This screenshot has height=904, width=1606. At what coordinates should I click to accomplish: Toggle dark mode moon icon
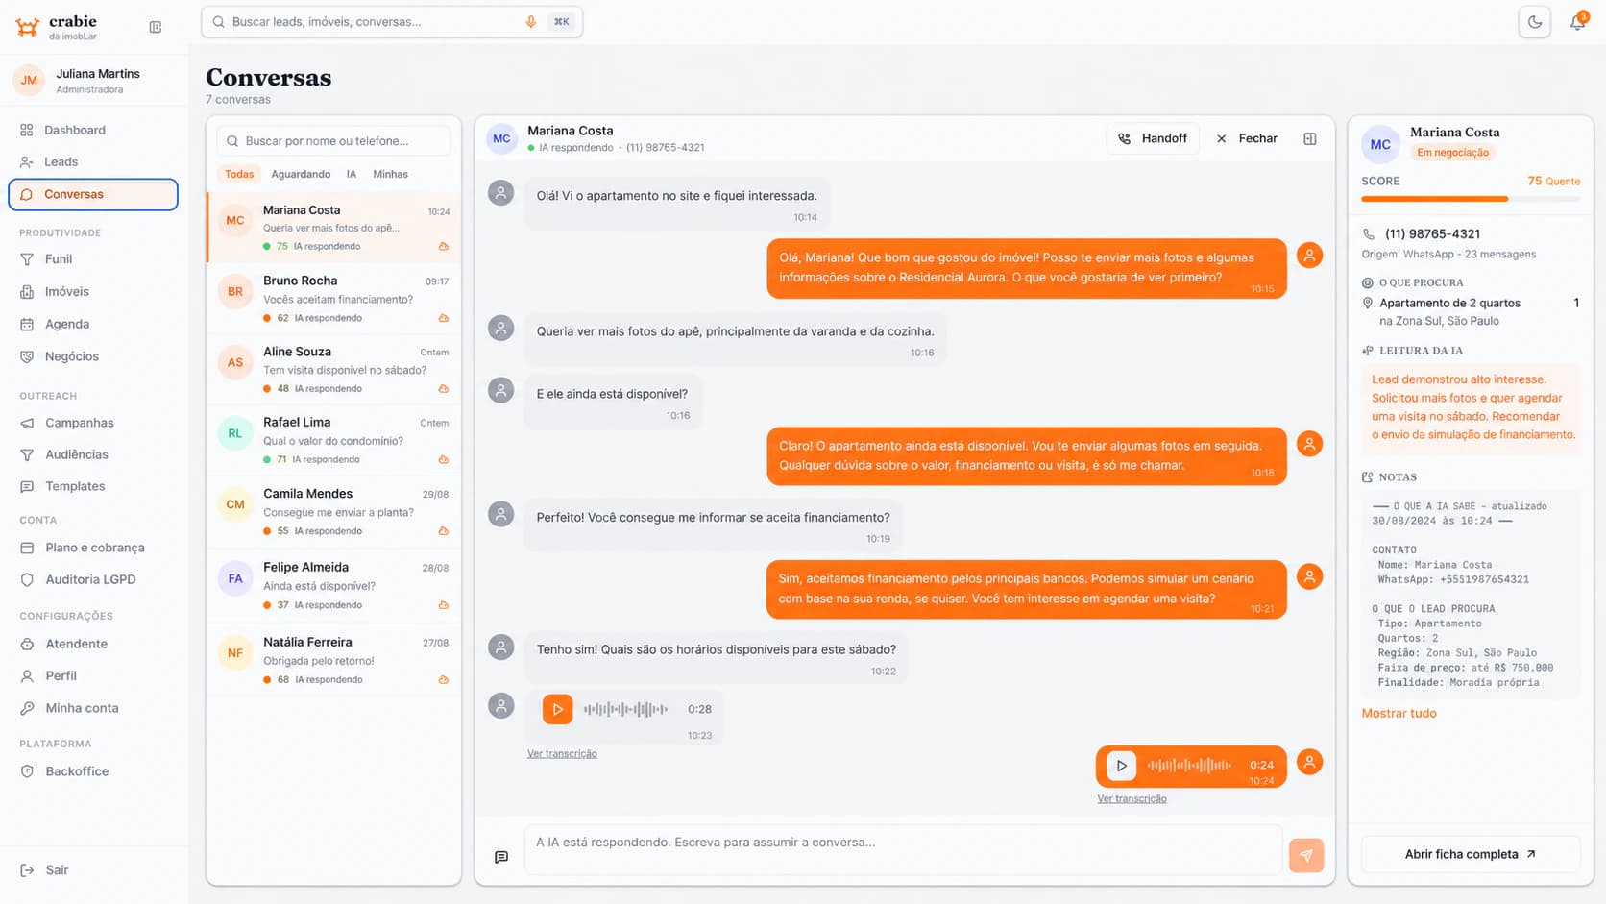click(1534, 22)
